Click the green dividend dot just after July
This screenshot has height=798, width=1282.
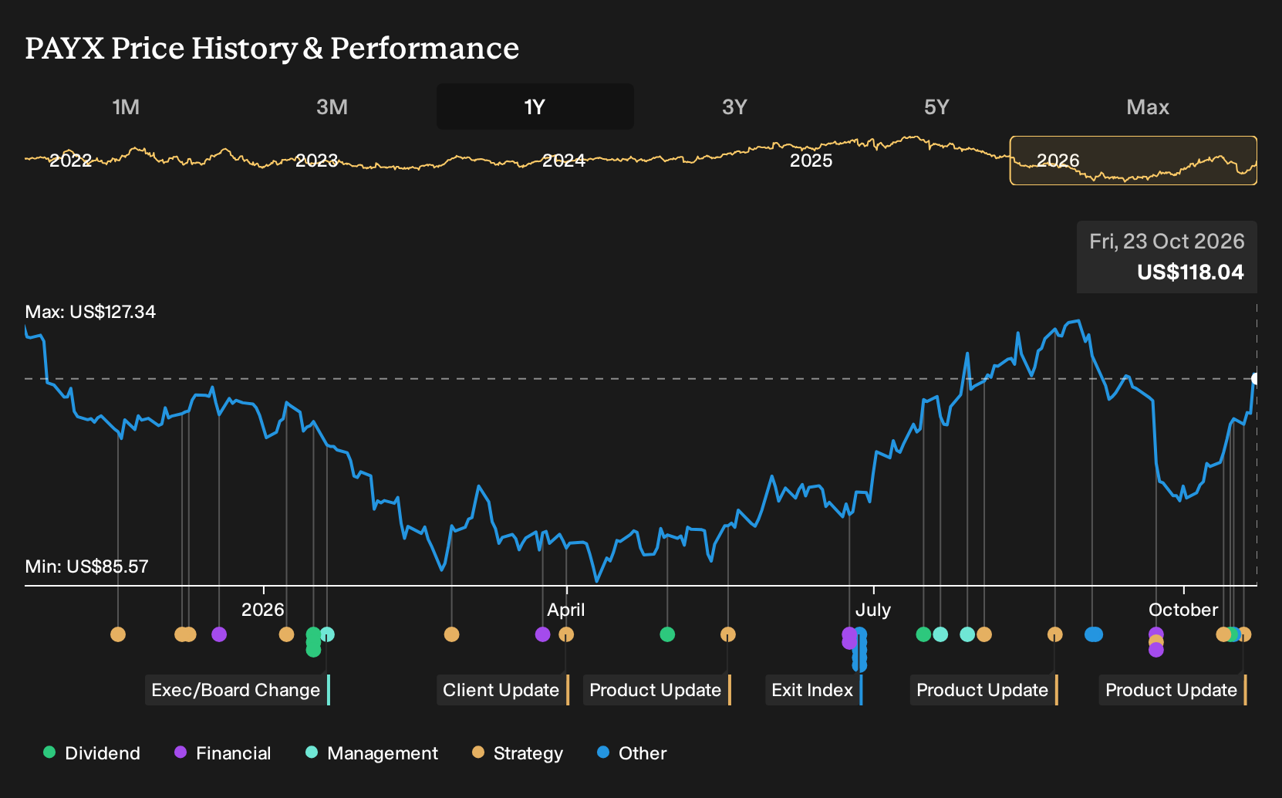coord(923,634)
